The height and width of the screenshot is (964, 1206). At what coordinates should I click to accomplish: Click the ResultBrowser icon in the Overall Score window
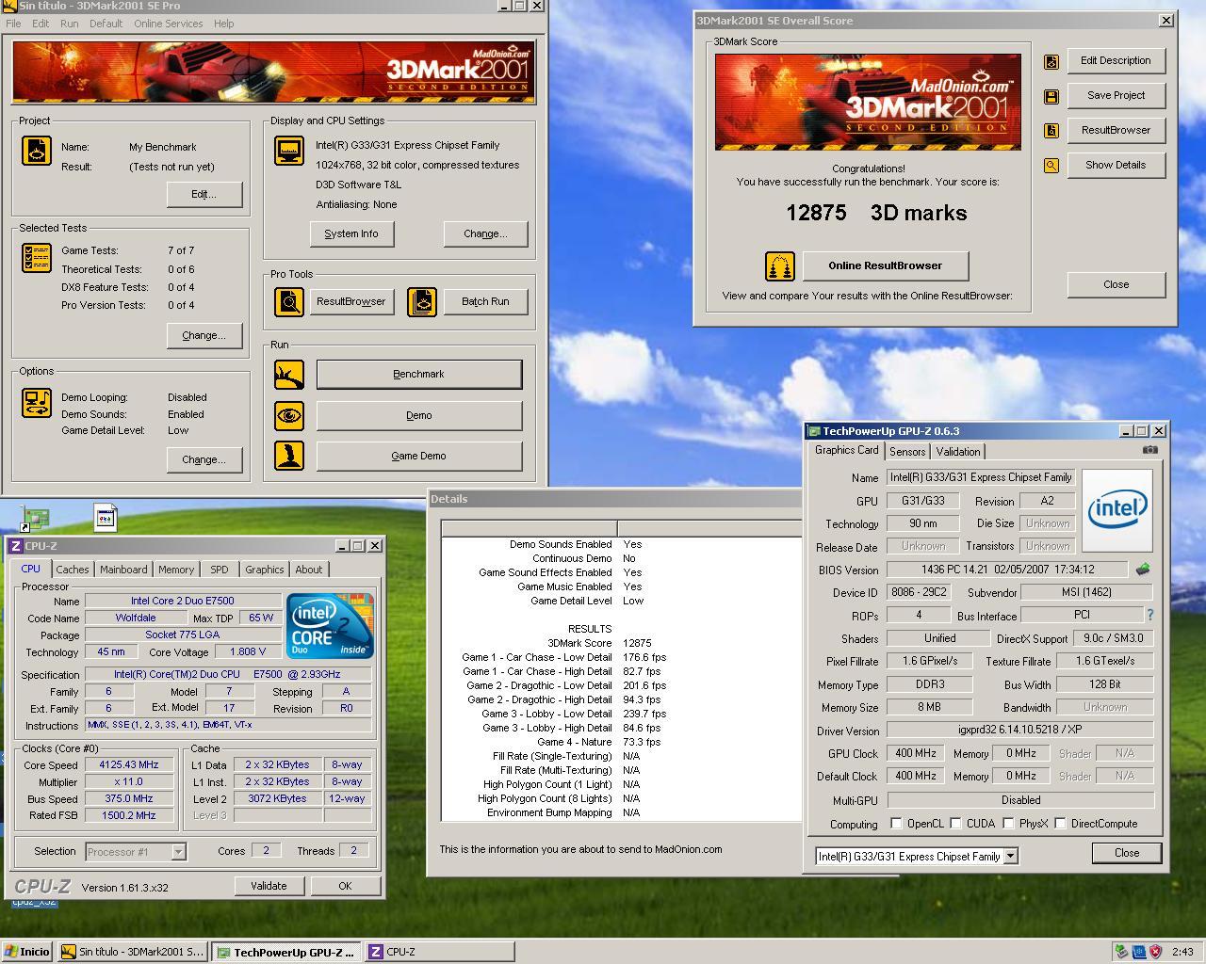1051,131
